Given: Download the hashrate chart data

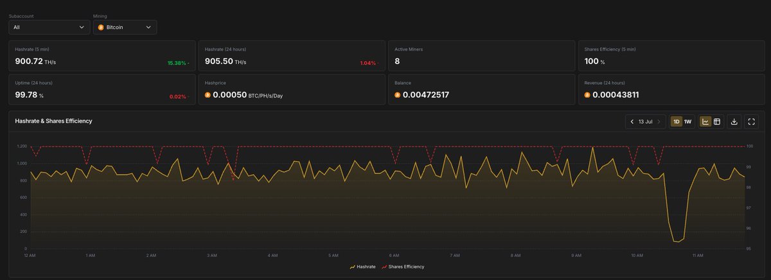Looking at the screenshot, I should tap(734, 121).
